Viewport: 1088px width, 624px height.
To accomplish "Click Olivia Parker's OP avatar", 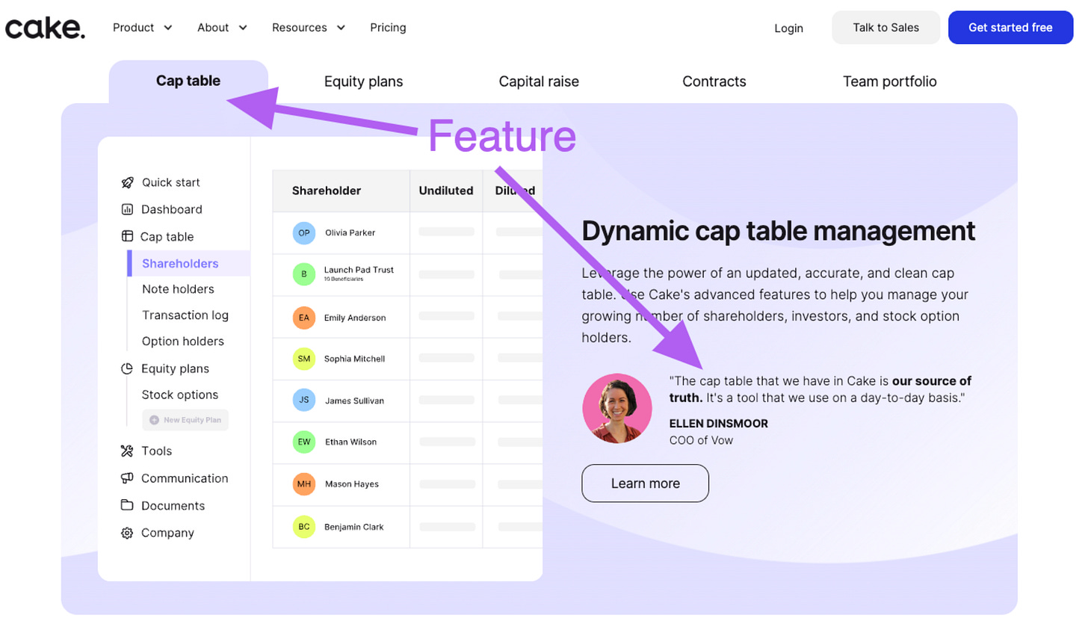I will tap(304, 233).
